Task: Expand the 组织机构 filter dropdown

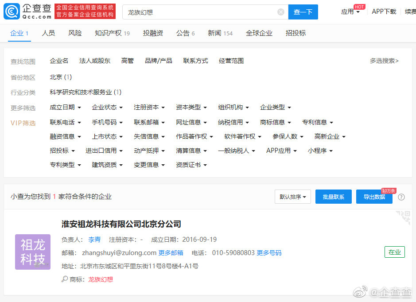Action: point(233,107)
